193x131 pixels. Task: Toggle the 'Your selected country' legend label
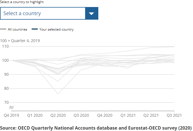[x=56, y=29]
